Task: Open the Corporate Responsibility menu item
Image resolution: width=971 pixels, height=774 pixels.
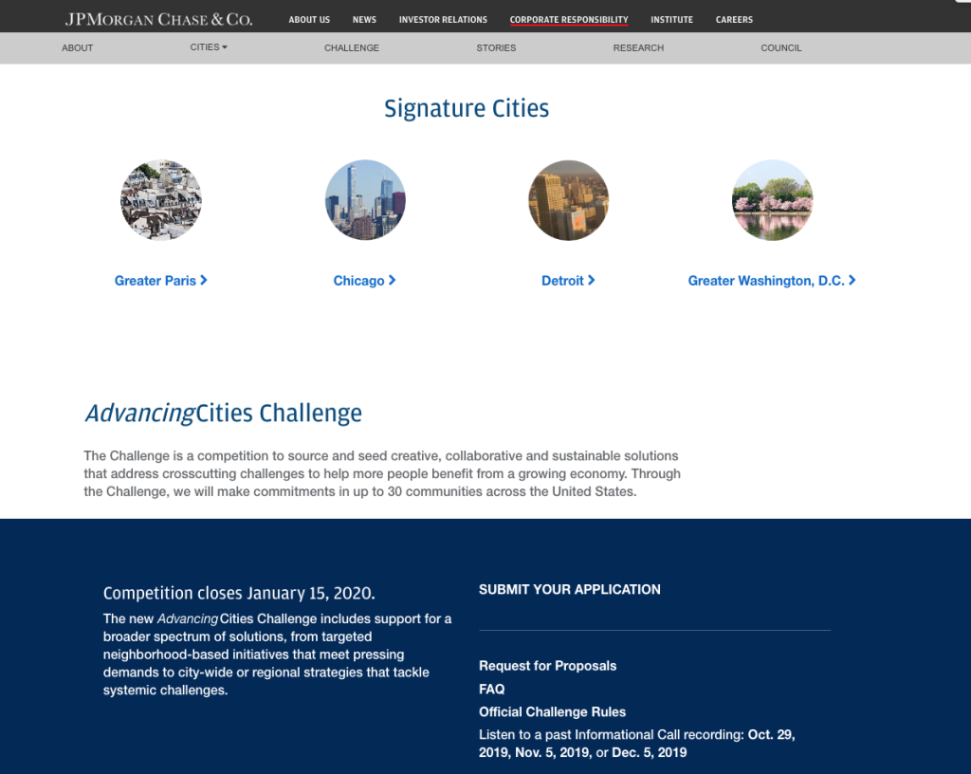Action: (x=569, y=20)
